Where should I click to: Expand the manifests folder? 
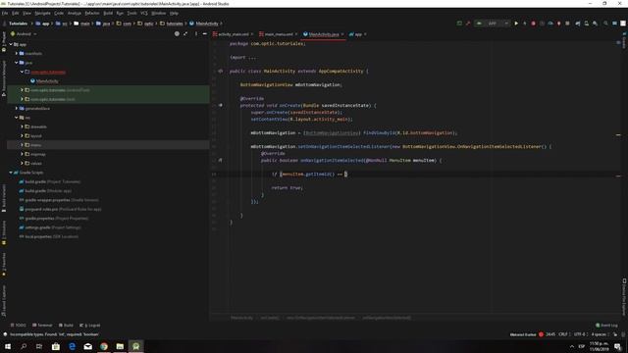17,53
